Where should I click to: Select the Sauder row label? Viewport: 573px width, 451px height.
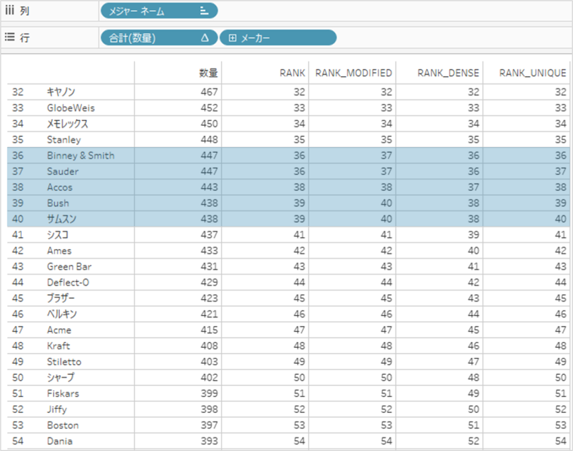[x=63, y=171]
